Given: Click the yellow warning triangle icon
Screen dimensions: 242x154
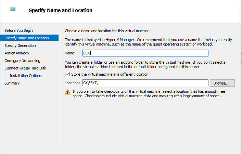Looking at the screenshot, I should click(x=67, y=92).
